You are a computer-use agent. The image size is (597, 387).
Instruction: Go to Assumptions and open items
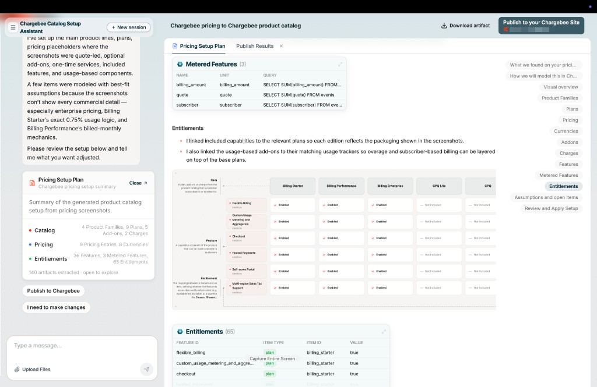546,197
